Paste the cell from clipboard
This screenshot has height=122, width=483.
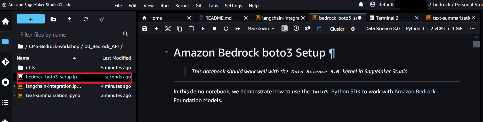click(x=191, y=29)
